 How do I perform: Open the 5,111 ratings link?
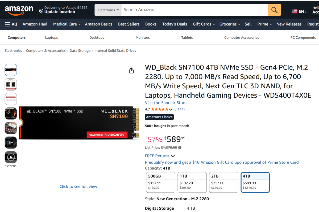tap(179, 109)
